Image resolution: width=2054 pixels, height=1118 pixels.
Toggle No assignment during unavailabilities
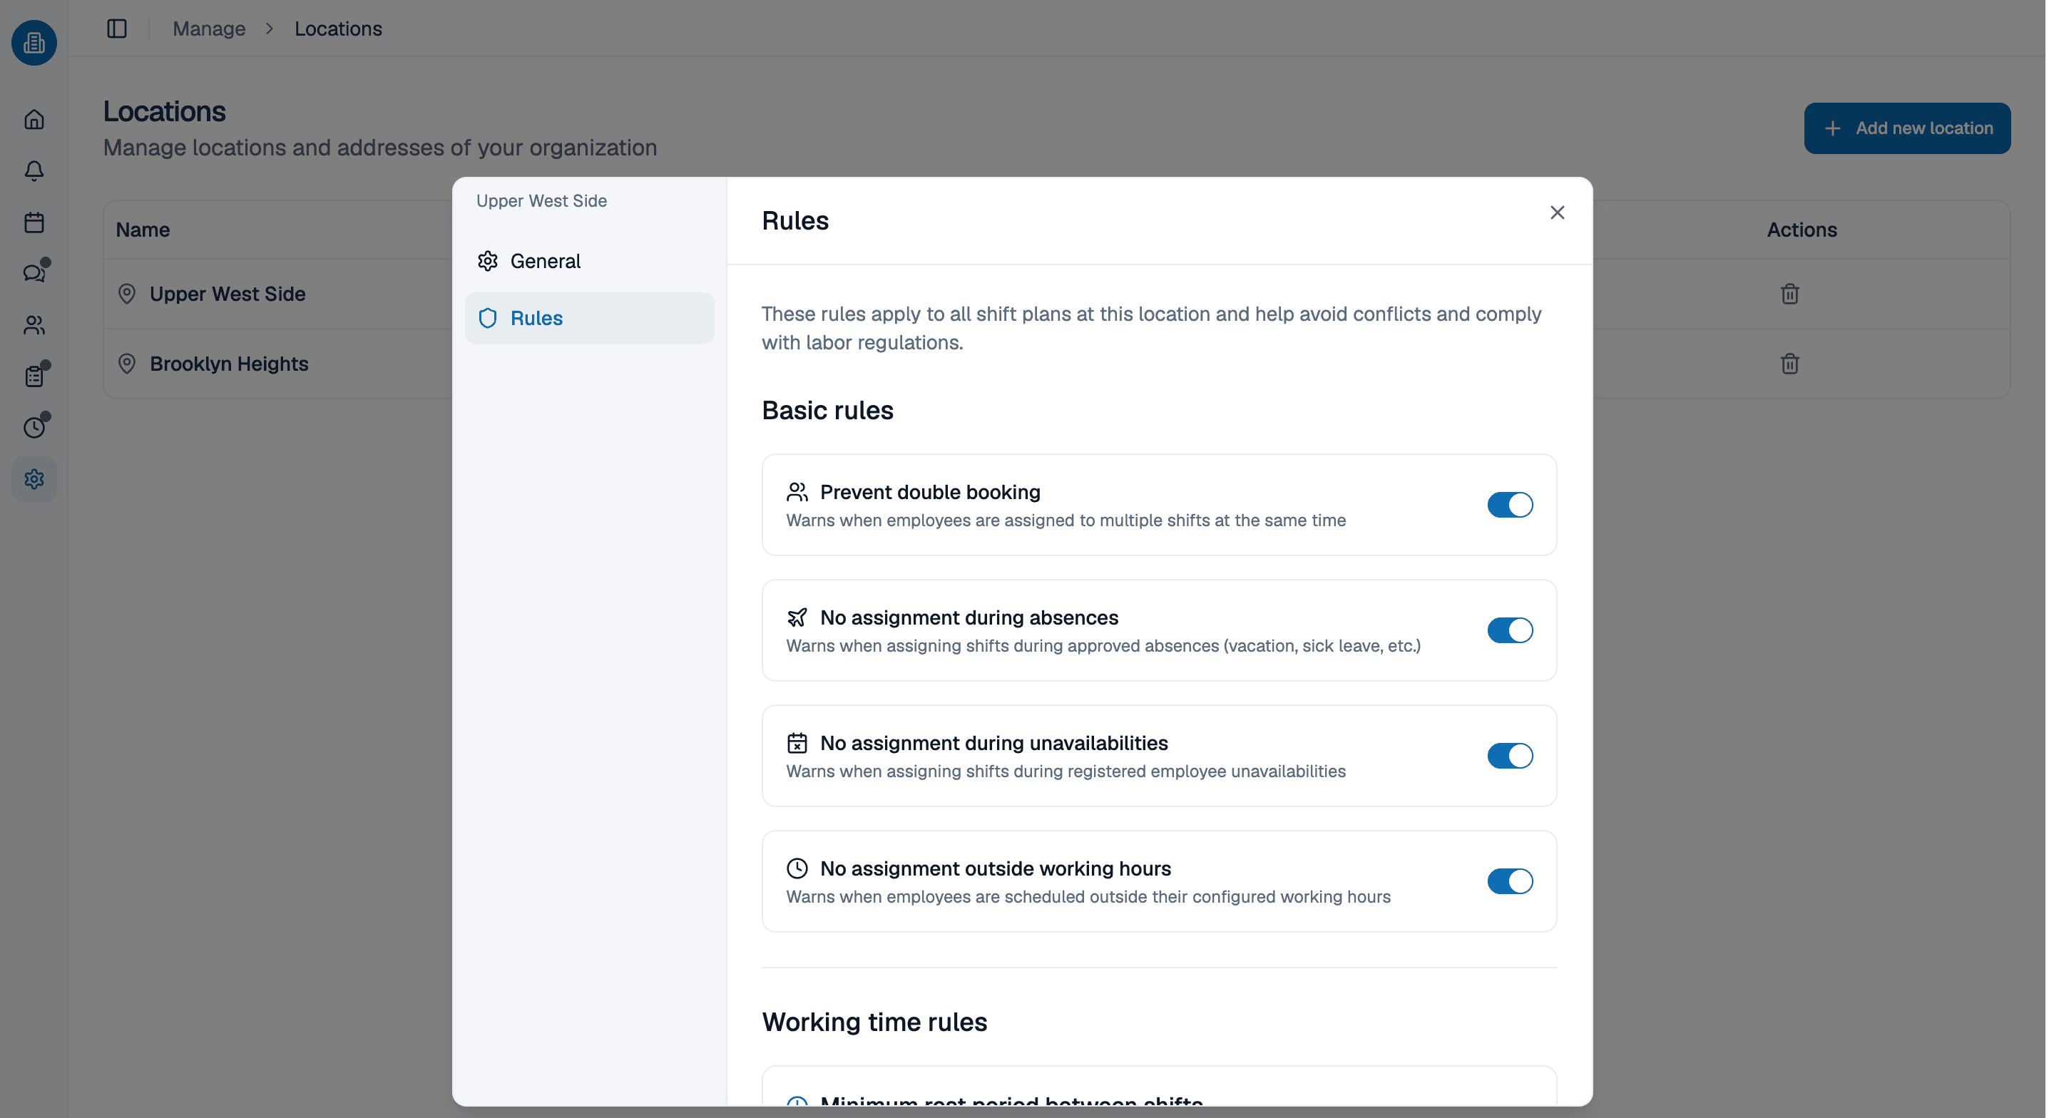[1509, 756]
